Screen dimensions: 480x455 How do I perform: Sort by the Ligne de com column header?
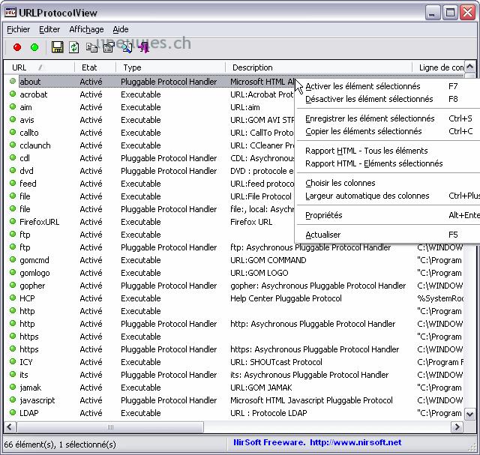[438, 67]
